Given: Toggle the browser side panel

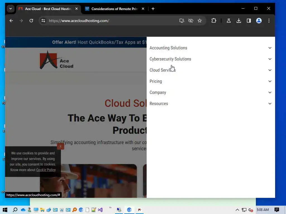Looking at the screenshot, I should [x=249, y=21].
